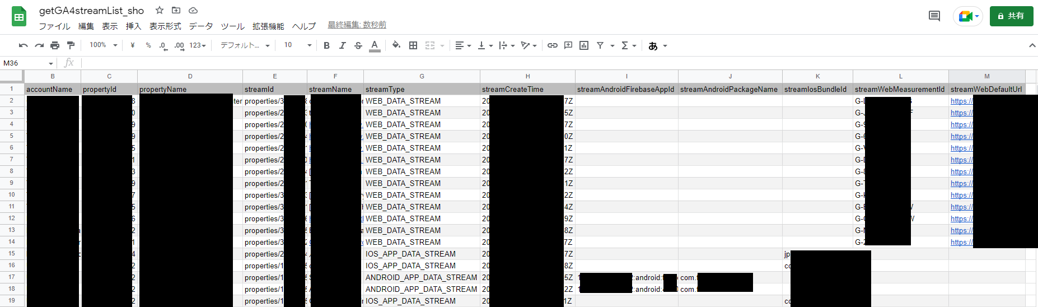Click the green 共有 share button
This screenshot has width=1038, height=307.
1011,16
